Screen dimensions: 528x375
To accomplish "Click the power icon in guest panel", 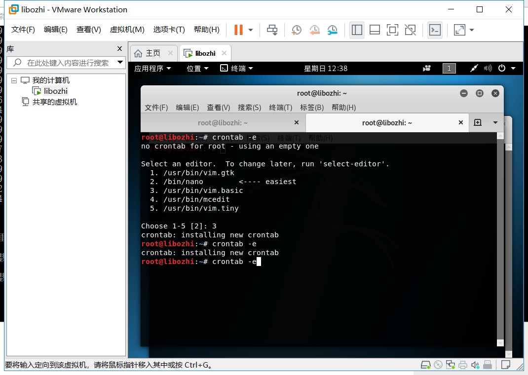I will tap(502, 68).
